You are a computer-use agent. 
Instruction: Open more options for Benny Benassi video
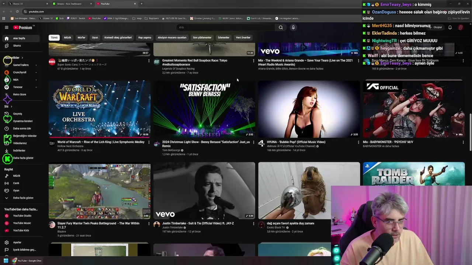(x=253, y=142)
